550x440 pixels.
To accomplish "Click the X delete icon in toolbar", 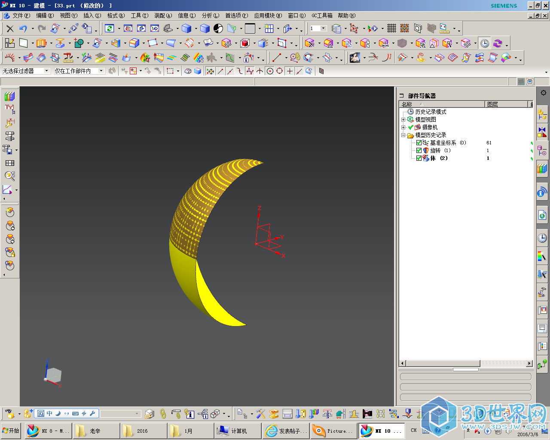I will 10,29.
